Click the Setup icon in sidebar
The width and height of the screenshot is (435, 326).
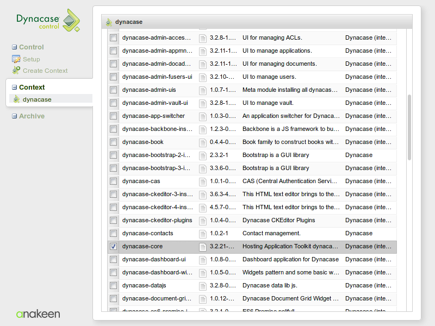click(16, 59)
